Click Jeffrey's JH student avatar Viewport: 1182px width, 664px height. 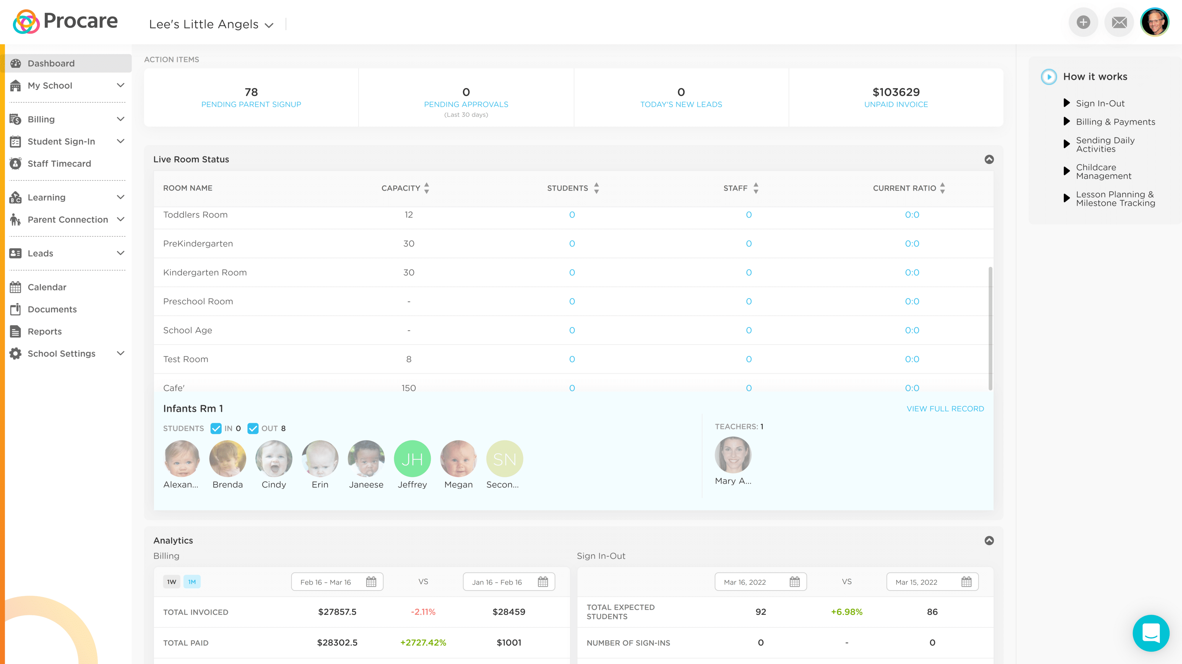point(412,459)
